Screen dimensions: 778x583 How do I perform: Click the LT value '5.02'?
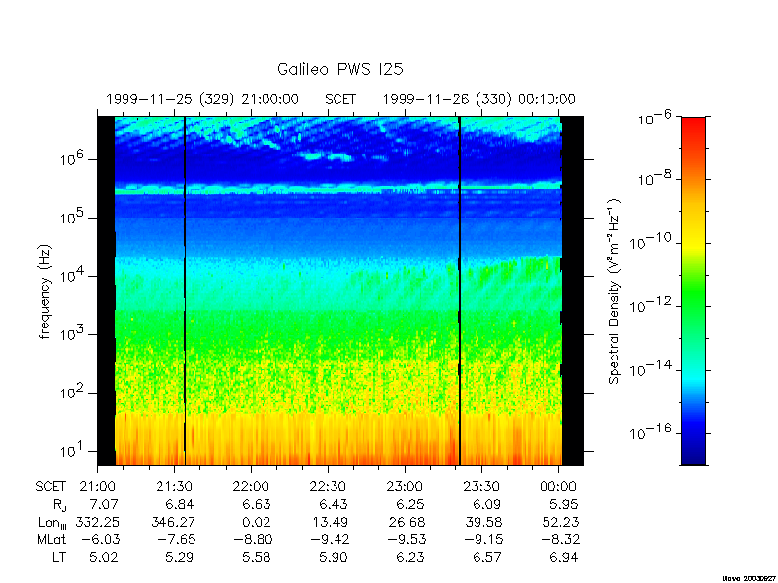[103, 557]
